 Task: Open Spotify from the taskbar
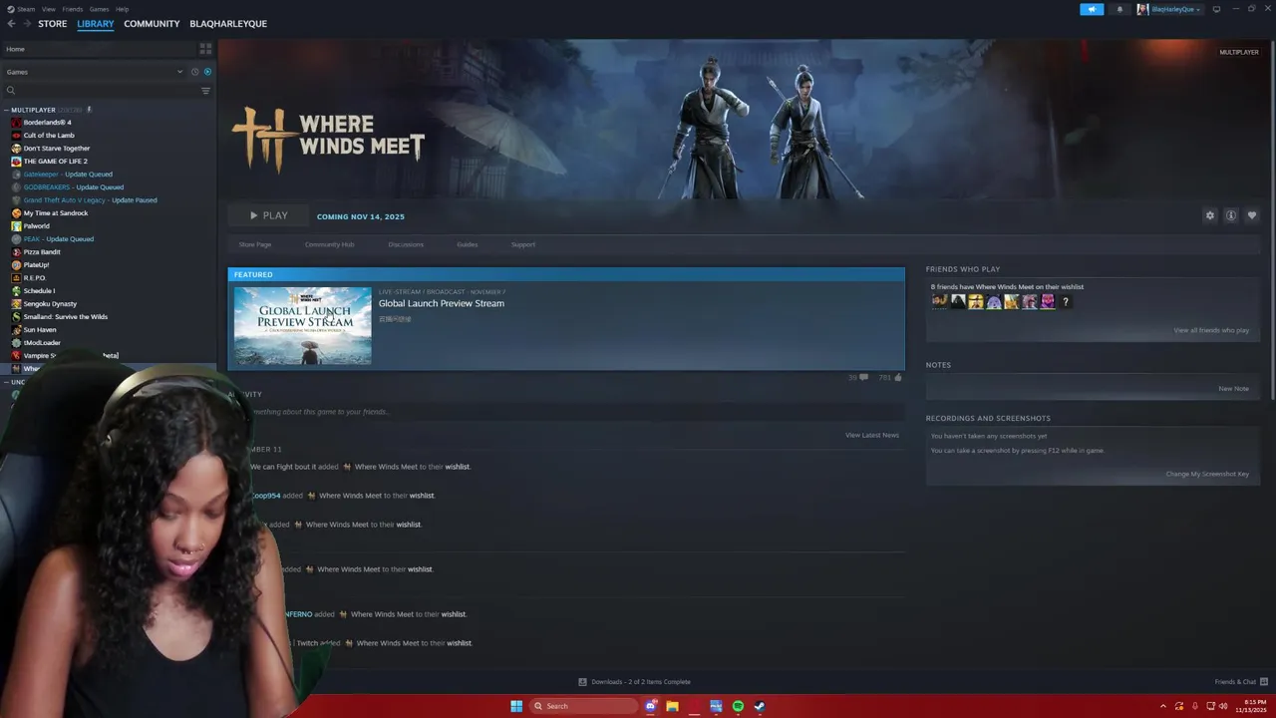(x=738, y=706)
